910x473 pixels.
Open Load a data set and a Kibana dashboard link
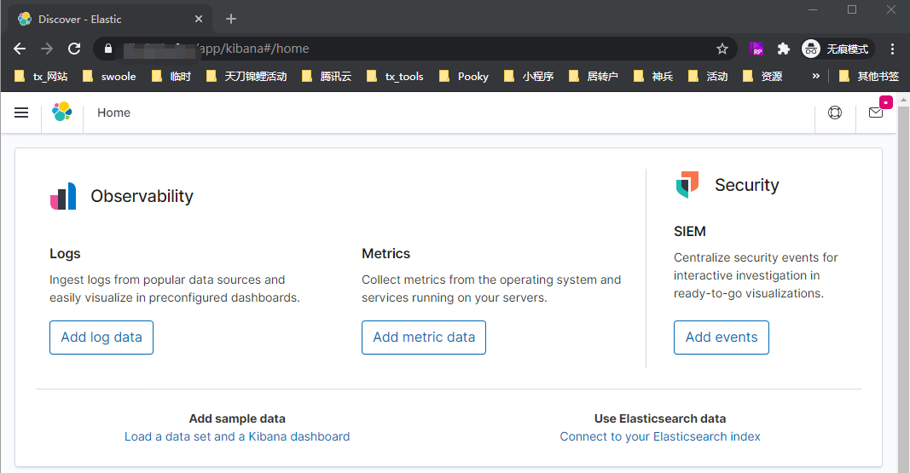(237, 436)
